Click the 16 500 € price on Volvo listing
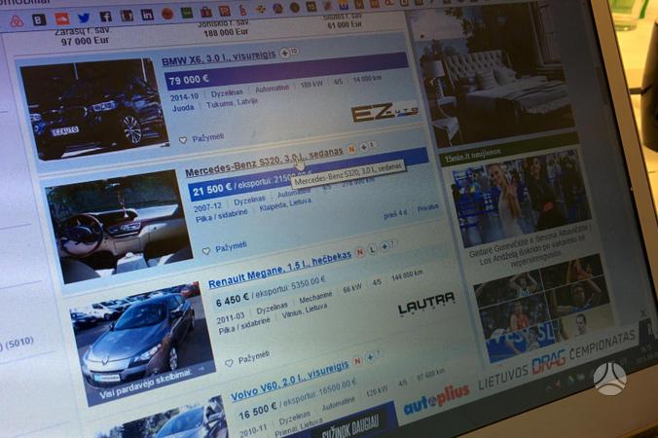 pyautogui.click(x=258, y=412)
